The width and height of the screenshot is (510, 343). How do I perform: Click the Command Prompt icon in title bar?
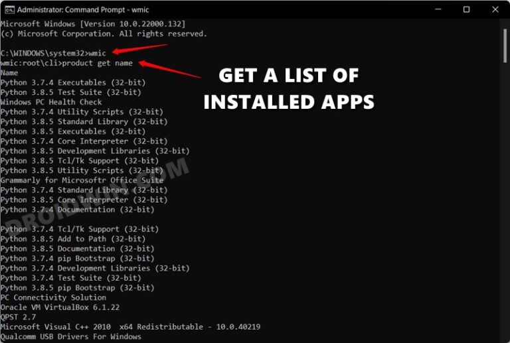click(9, 10)
